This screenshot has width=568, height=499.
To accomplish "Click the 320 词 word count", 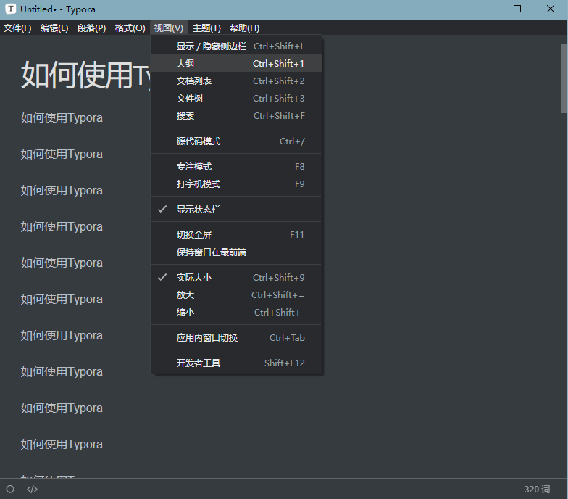I will pyautogui.click(x=537, y=489).
